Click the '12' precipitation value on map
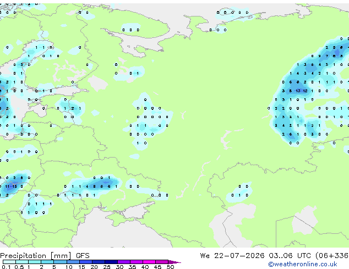 305,91
